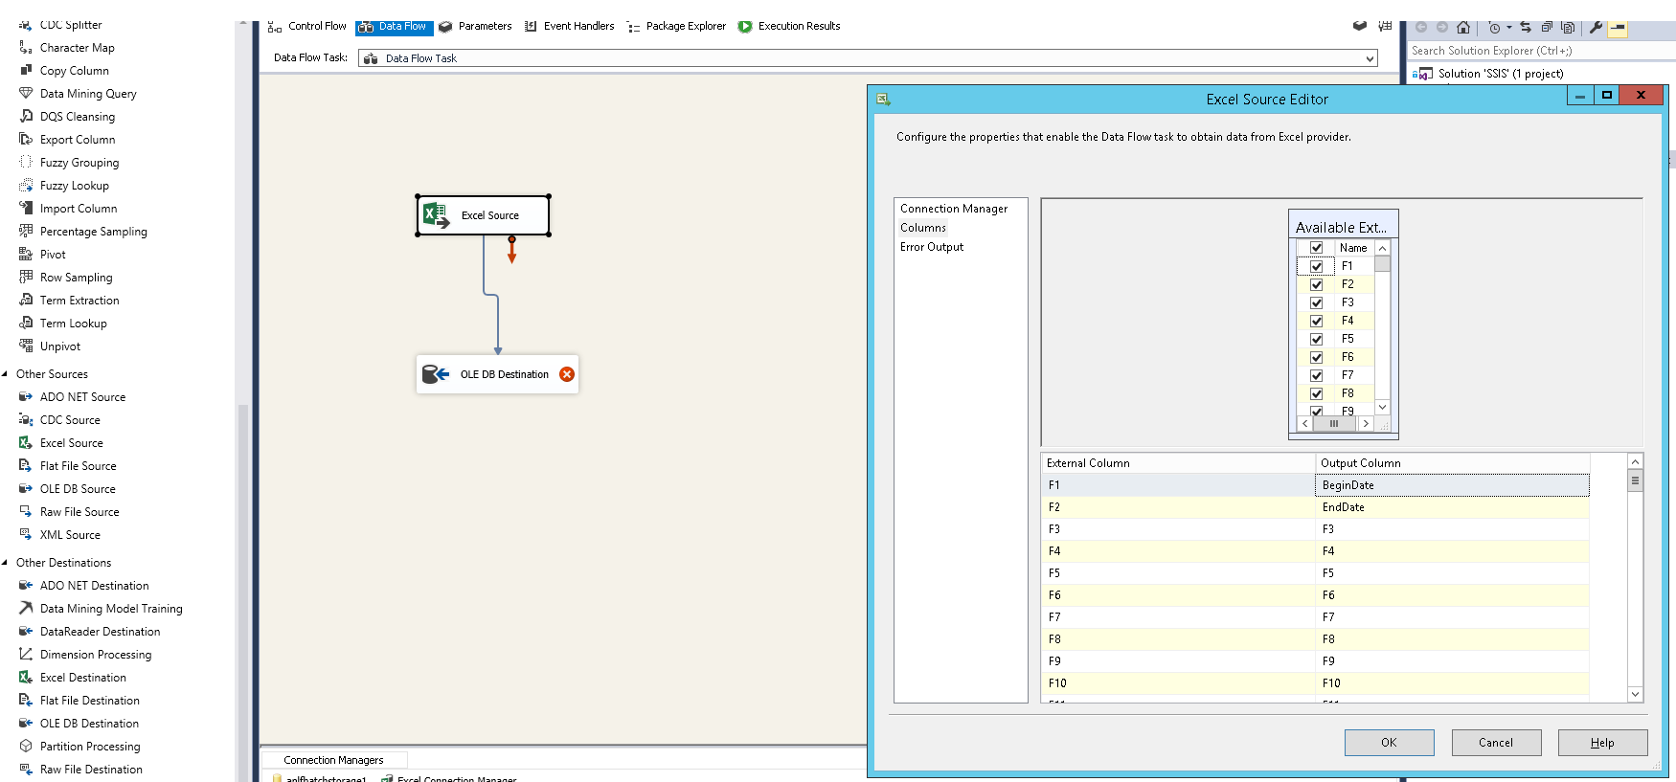
Task: Edit the EndDate output column cell
Action: coord(1452,507)
